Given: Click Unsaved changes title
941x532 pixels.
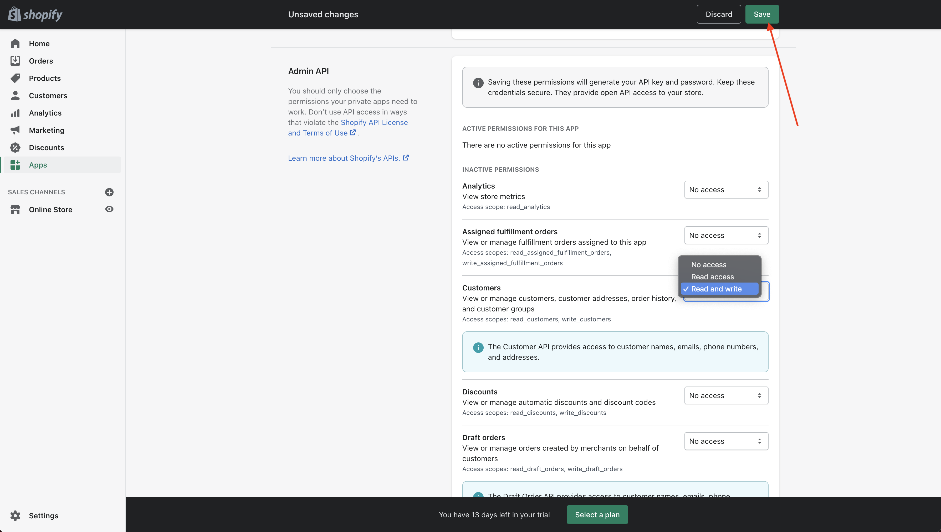Looking at the screenshot, I should point(323,14).
